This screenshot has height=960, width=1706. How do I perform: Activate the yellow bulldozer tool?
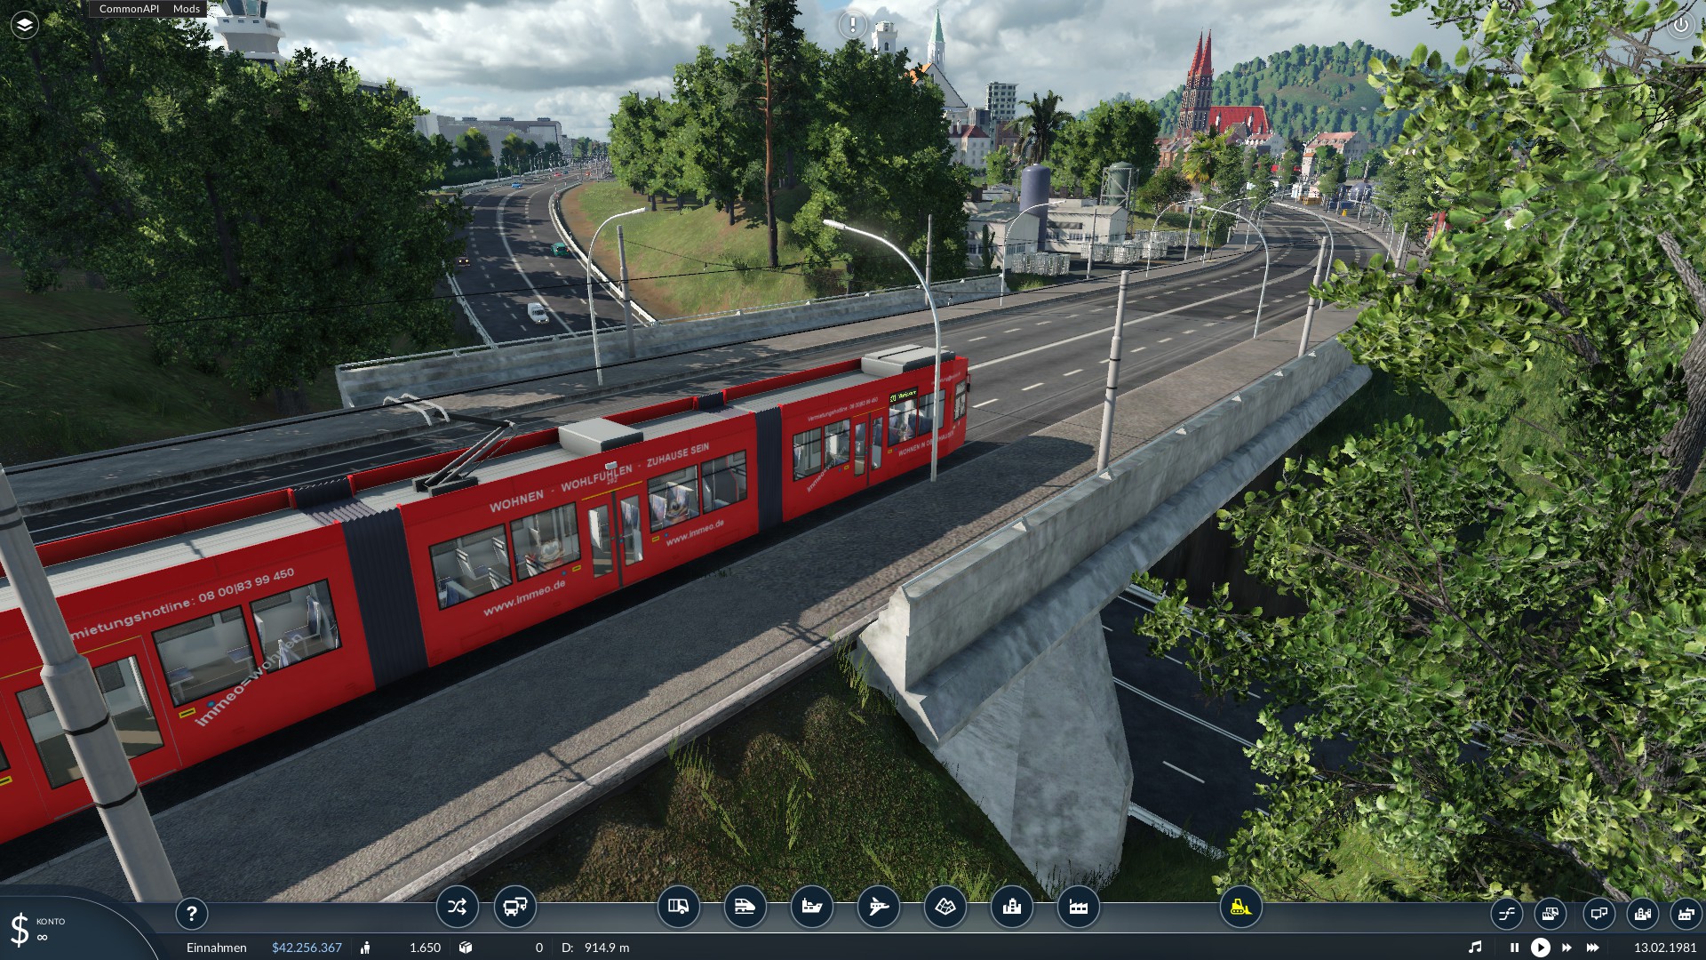tap(1240, 908)
